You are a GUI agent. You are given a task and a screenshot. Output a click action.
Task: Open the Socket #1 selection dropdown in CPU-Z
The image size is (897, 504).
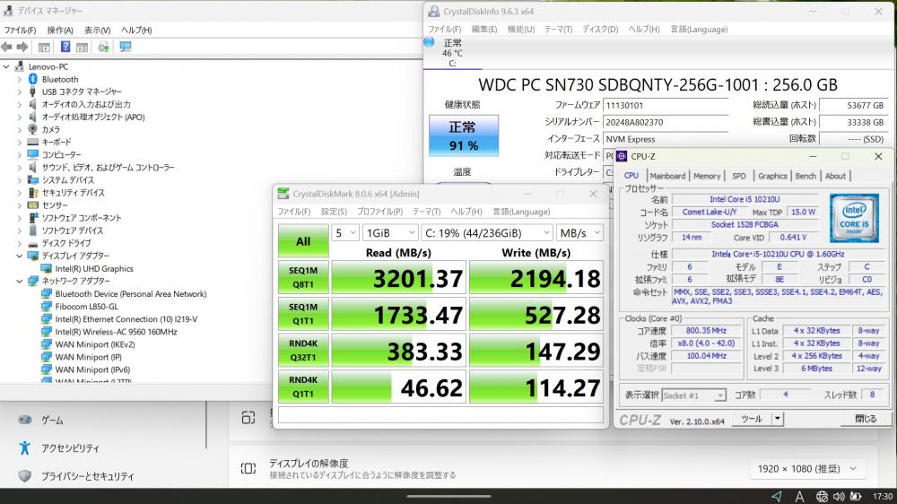coord(694,395)
